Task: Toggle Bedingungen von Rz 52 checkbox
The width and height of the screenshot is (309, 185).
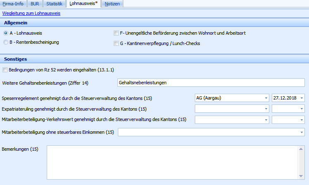Action: [5, 70]
